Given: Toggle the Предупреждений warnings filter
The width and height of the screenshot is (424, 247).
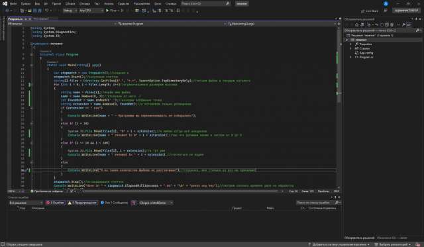Looking at the screenshot, I should pyautogui.click(x=82, y=203).
